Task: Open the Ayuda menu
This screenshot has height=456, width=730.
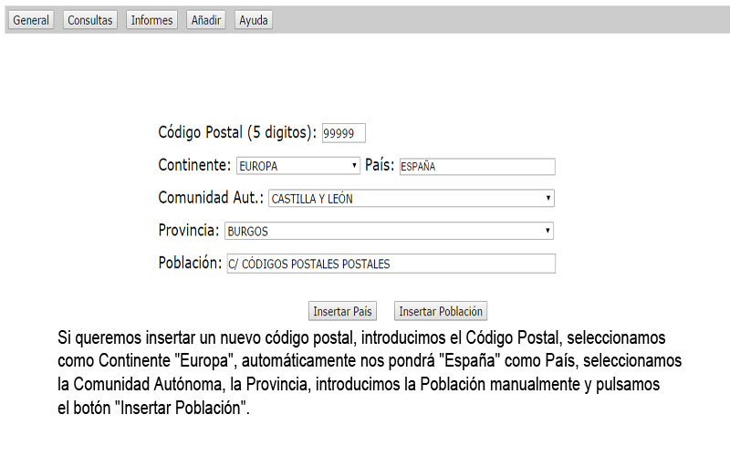Action: pyautogui.click(x=254, y=20)
